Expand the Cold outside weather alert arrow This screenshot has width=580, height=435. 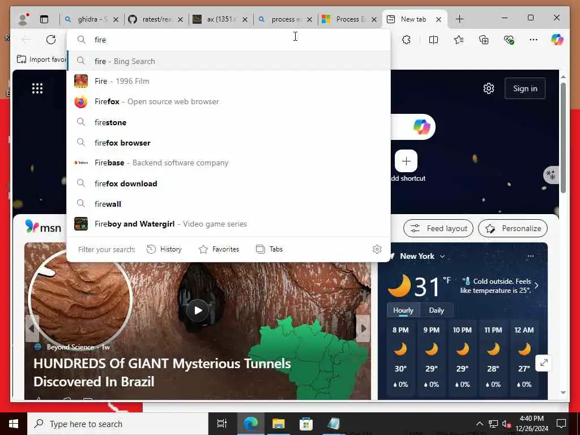(537, 285)
